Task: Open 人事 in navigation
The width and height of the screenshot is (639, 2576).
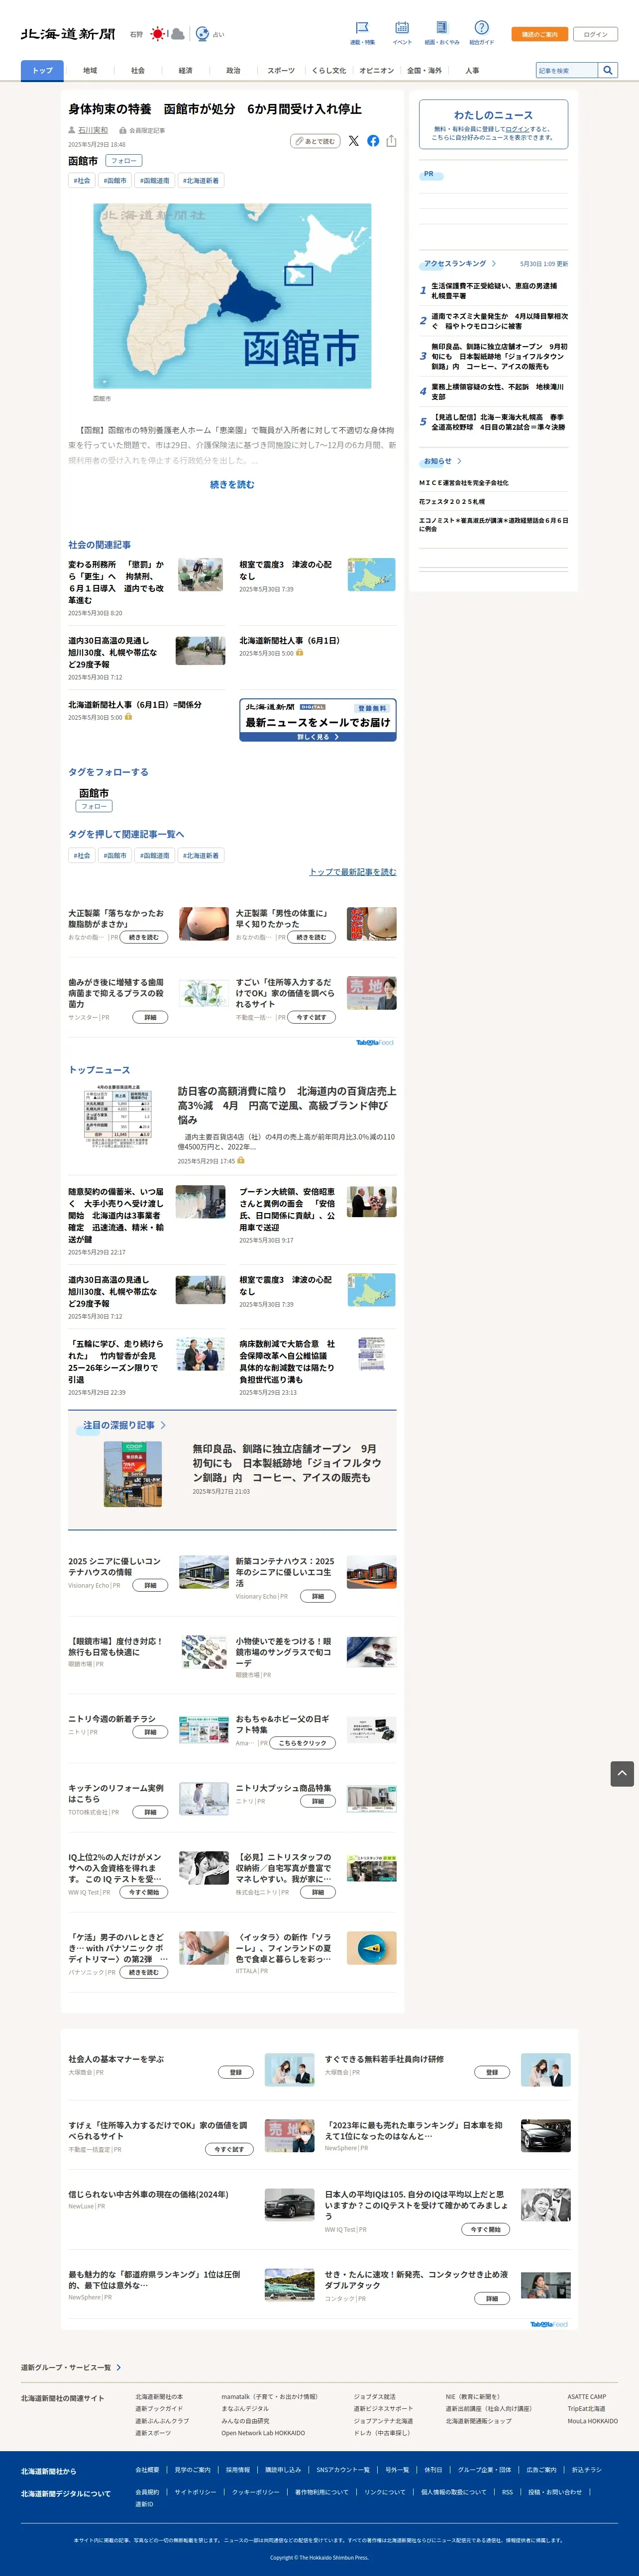Action: click(472, 70)
